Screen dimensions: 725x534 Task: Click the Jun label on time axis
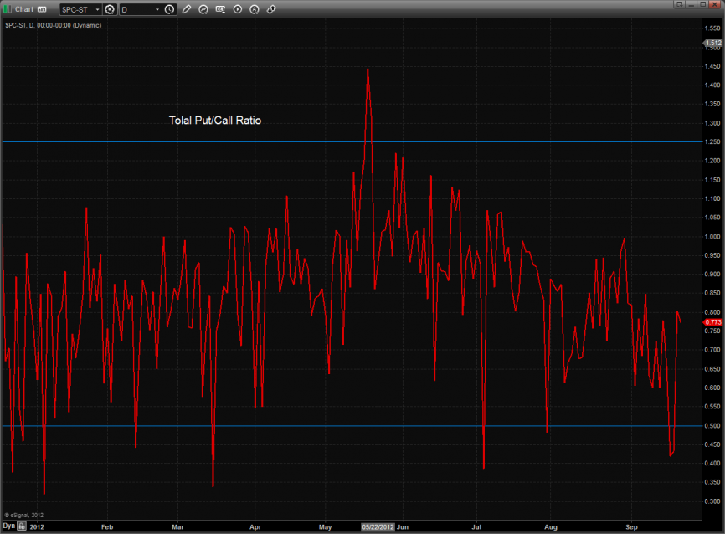coord(403,527)
